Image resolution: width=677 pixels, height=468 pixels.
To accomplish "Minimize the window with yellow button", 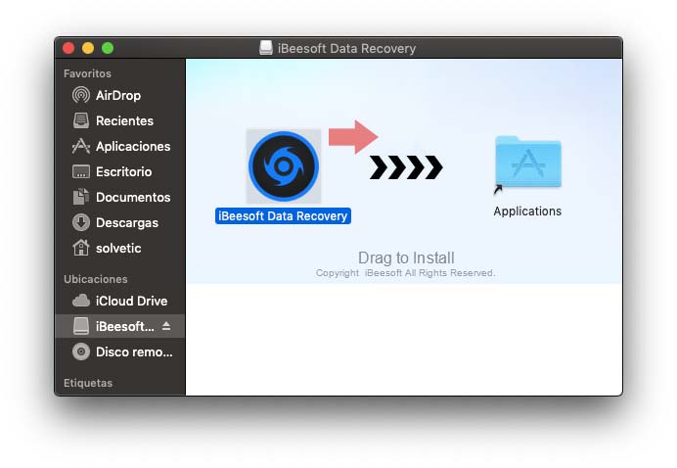I will [x=88, y=48].
